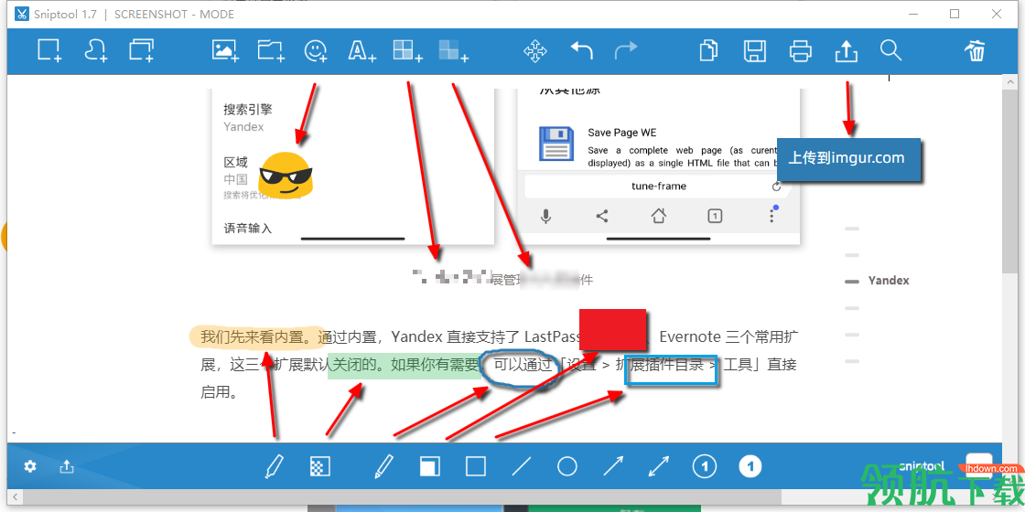Start a rectangular region capture
This screenshot has width=1025, height=512.
point(49,50)
